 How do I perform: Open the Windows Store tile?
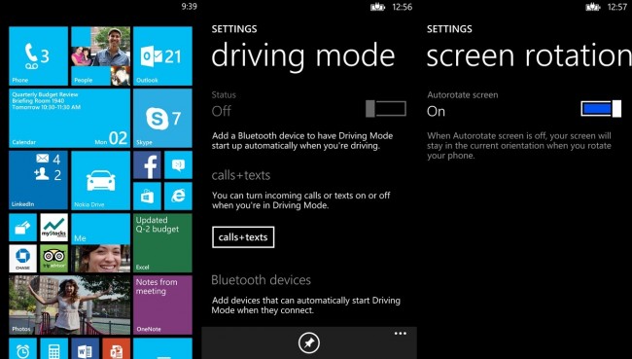click(x=147, y=197)
